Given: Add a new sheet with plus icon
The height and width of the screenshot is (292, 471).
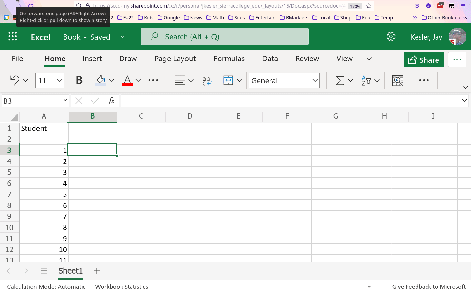Looking at the screenshot, I should pyautogui.click(x=97, y=271).
